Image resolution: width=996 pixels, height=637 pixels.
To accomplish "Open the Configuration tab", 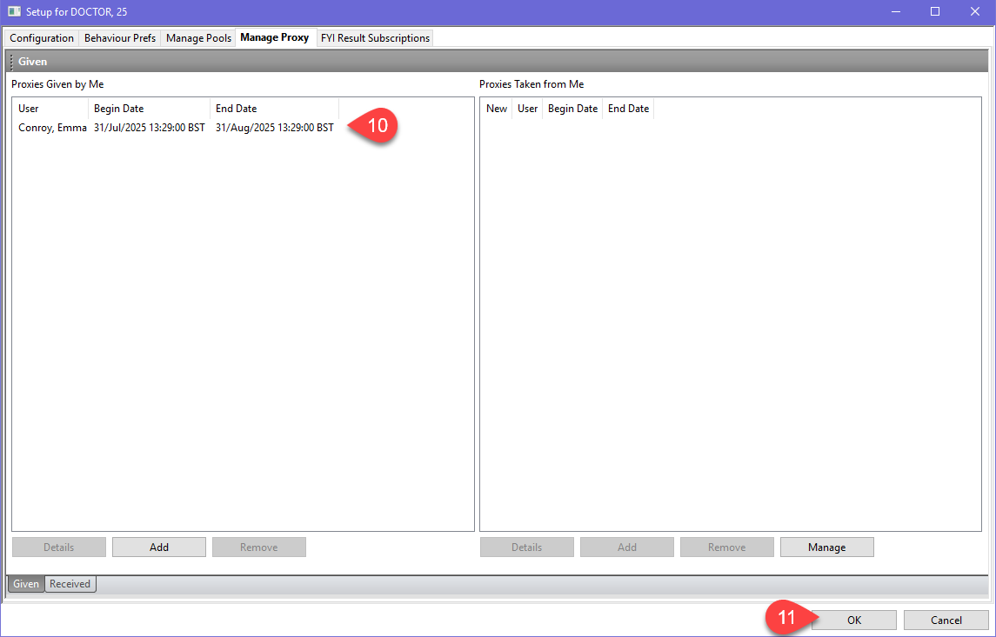I will tap(42, 38).
